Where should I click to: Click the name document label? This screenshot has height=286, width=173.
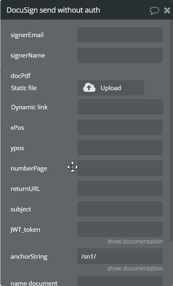coord(34,283)
